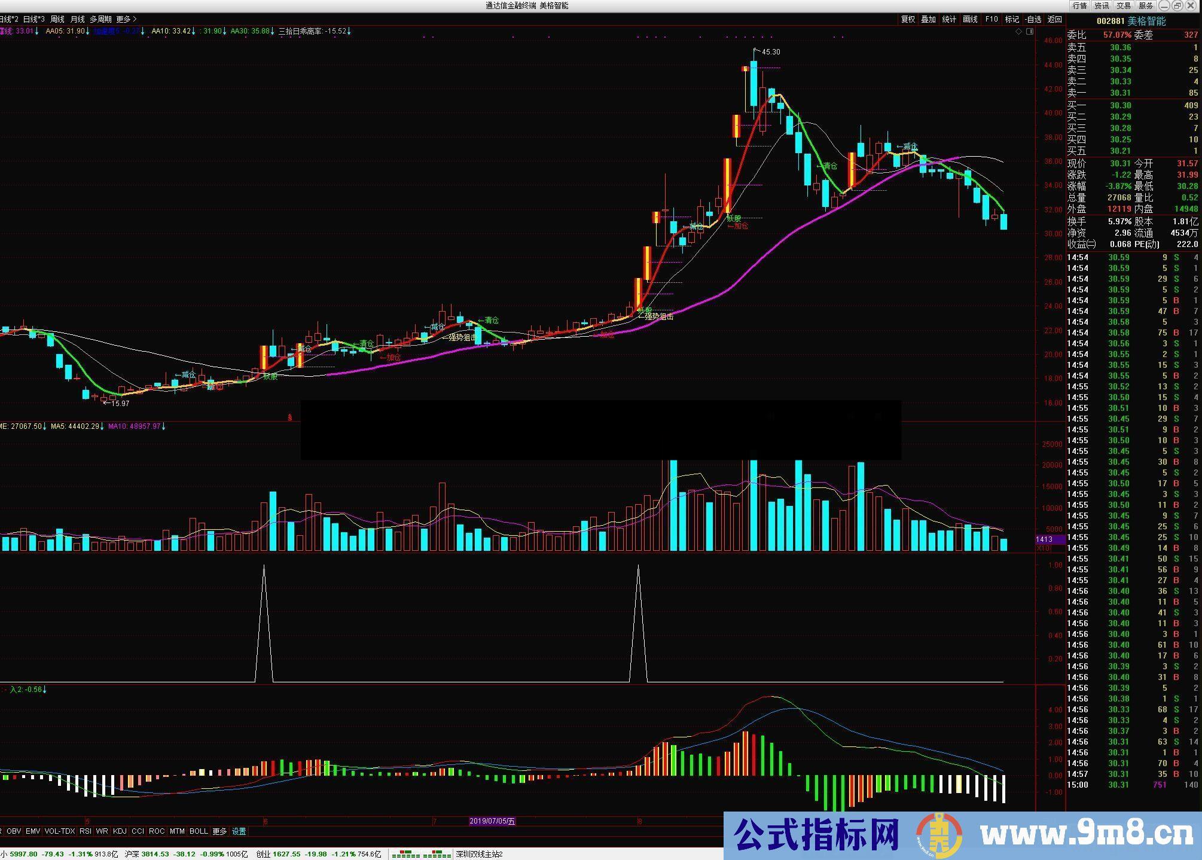The image size is (1202, 860).
Task: Click the 2019/07/05 date marker on the timeline
Action: click(x=492, y=821)
